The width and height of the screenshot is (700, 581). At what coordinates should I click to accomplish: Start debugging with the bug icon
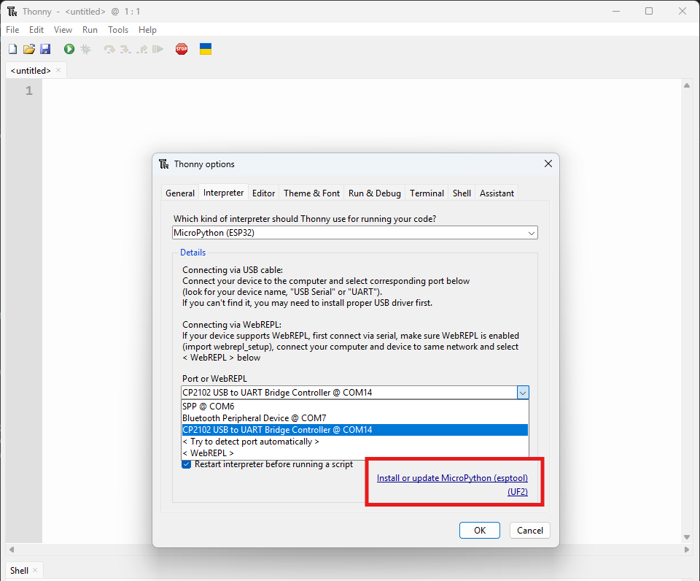(86, 49)
